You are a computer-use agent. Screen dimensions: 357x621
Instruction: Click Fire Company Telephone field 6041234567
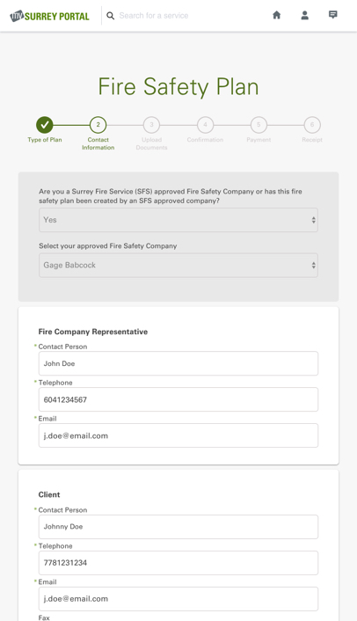pyautogui.click(x=178, y=399)
